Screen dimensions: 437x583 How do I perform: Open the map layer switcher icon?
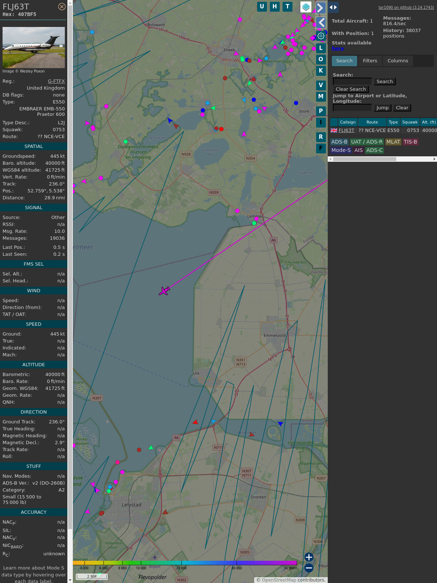pos(306,7)
